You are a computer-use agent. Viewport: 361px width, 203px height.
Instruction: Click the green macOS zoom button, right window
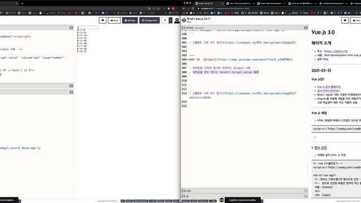point(190,3)
